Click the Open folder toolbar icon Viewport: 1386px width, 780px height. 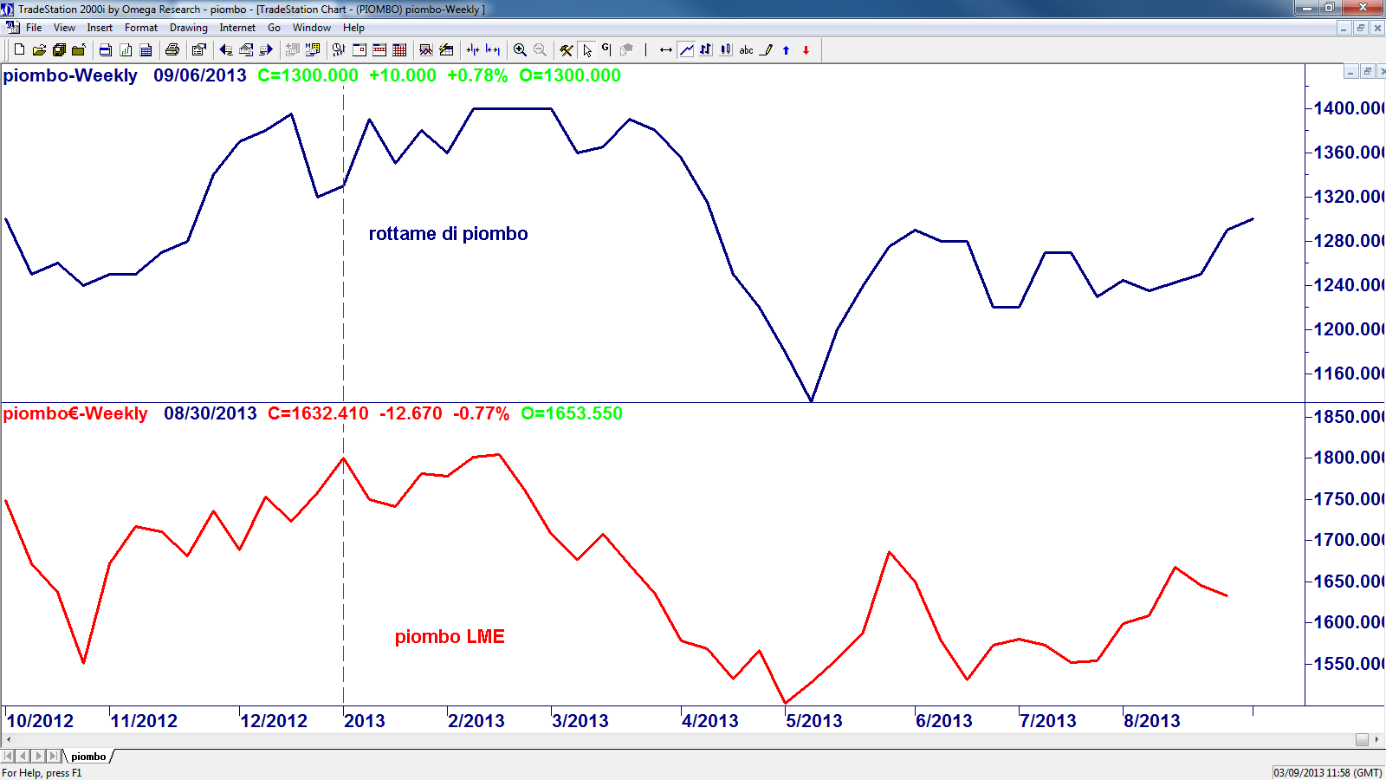tap(39, 49)
